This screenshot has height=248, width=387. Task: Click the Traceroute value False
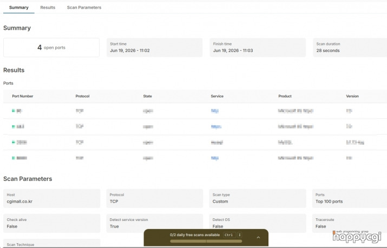(x=320, y=226)
